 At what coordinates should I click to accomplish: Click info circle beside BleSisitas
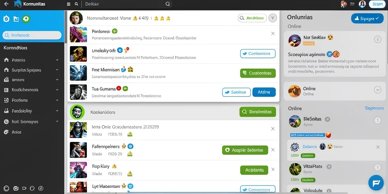click(x=377, y=120)
